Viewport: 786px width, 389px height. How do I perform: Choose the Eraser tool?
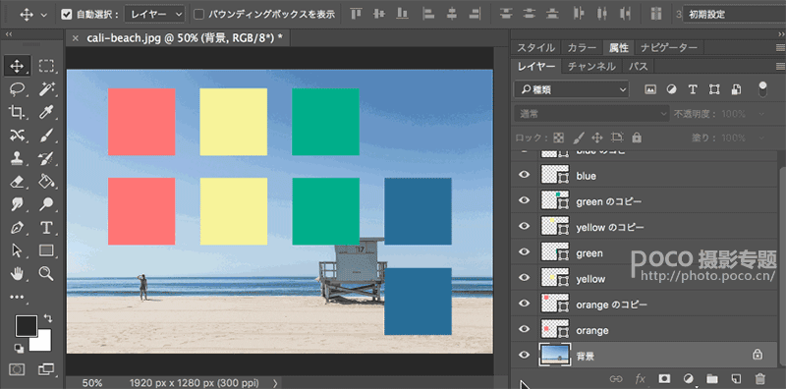coord(18,181)
